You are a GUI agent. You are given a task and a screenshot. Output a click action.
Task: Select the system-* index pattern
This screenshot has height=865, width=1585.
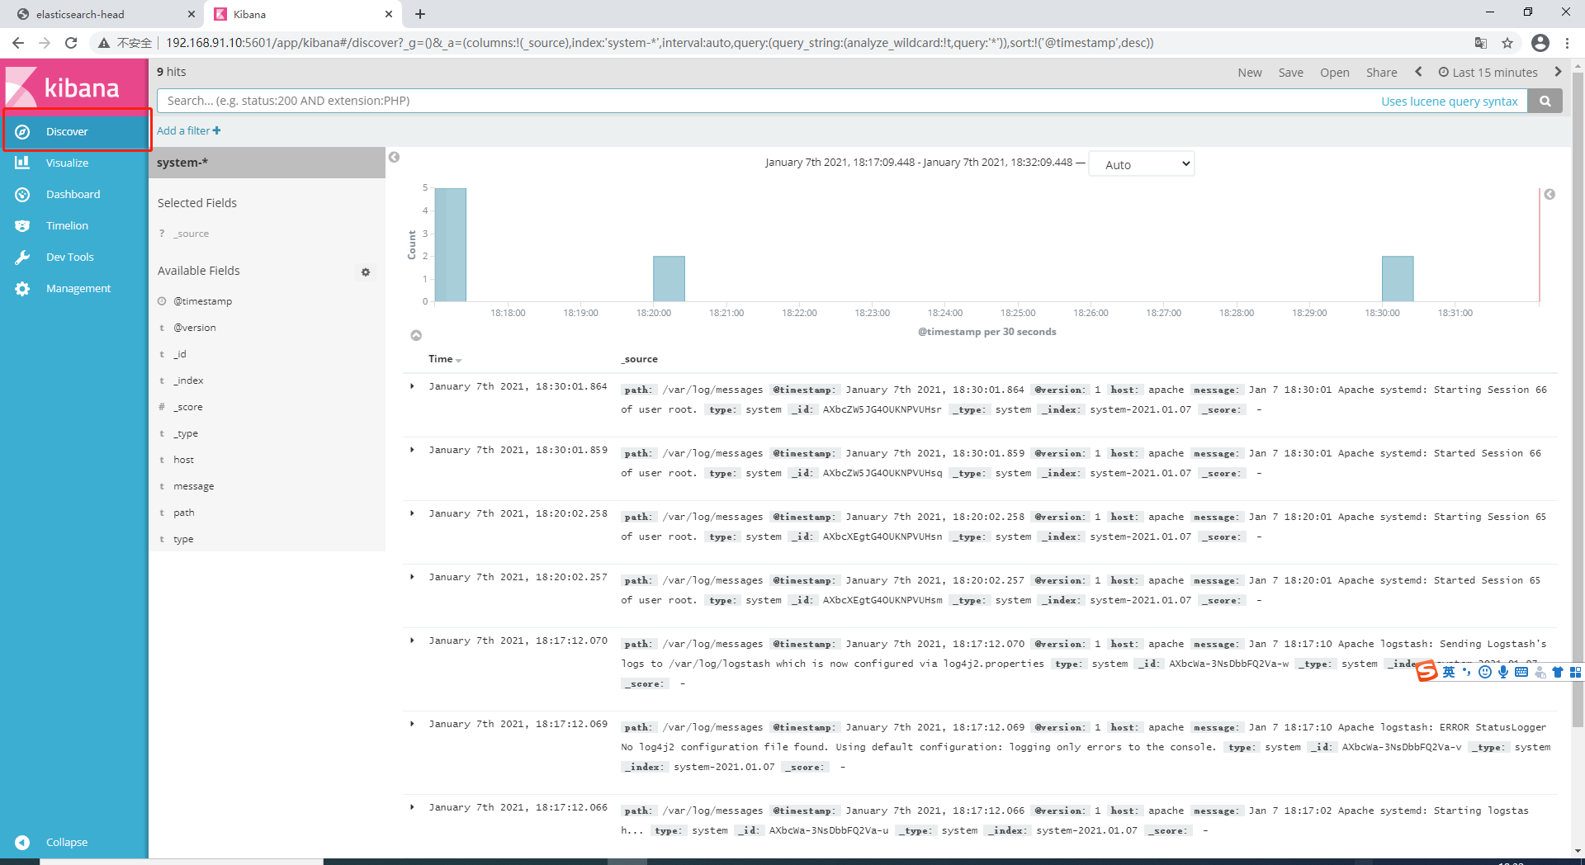[x=267, y=163]
